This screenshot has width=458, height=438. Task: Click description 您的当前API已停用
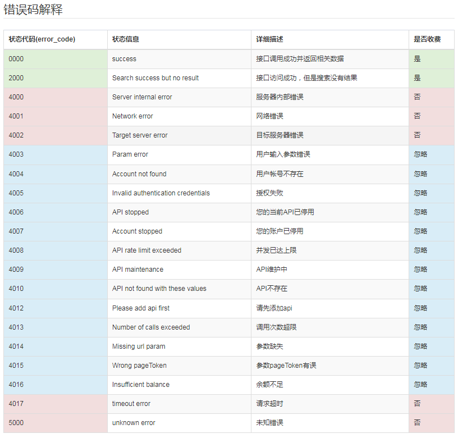tap(285, 212)
